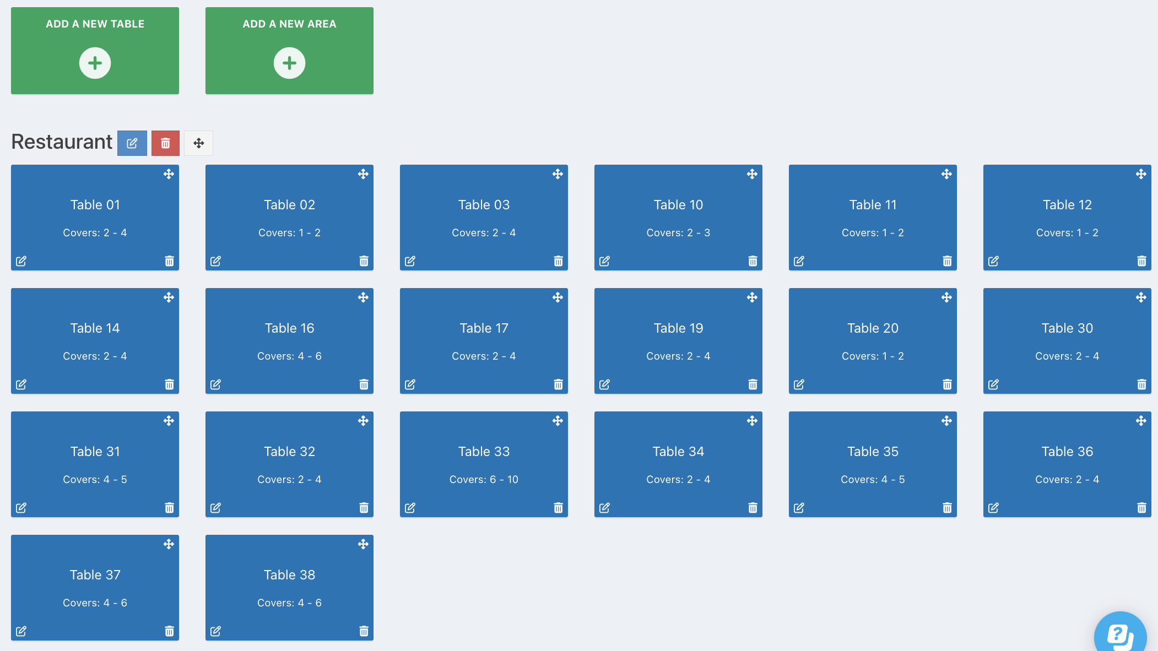Delete Table 14 using trash icon

pyautogui.click(x=169, y=384)
